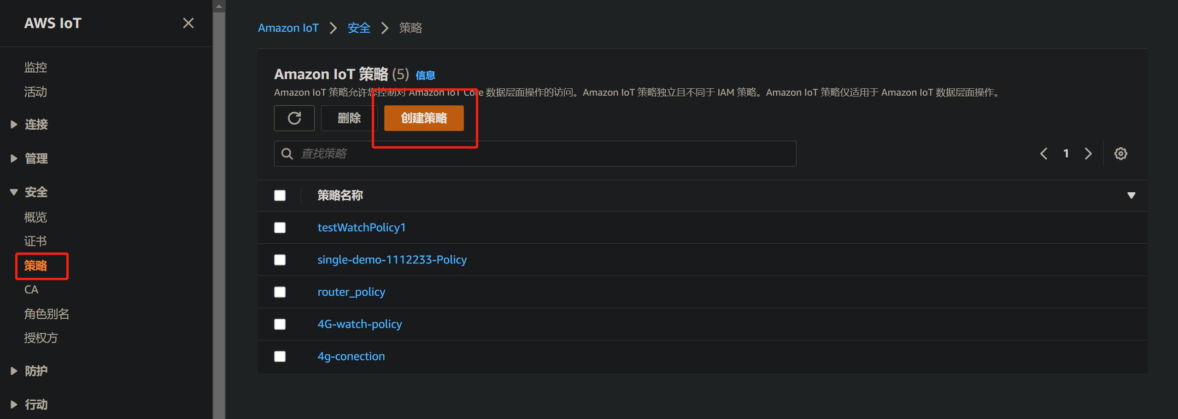1178x419 pixels.
Task: Expand the 管理 section
Action: [x=14, y=158]
